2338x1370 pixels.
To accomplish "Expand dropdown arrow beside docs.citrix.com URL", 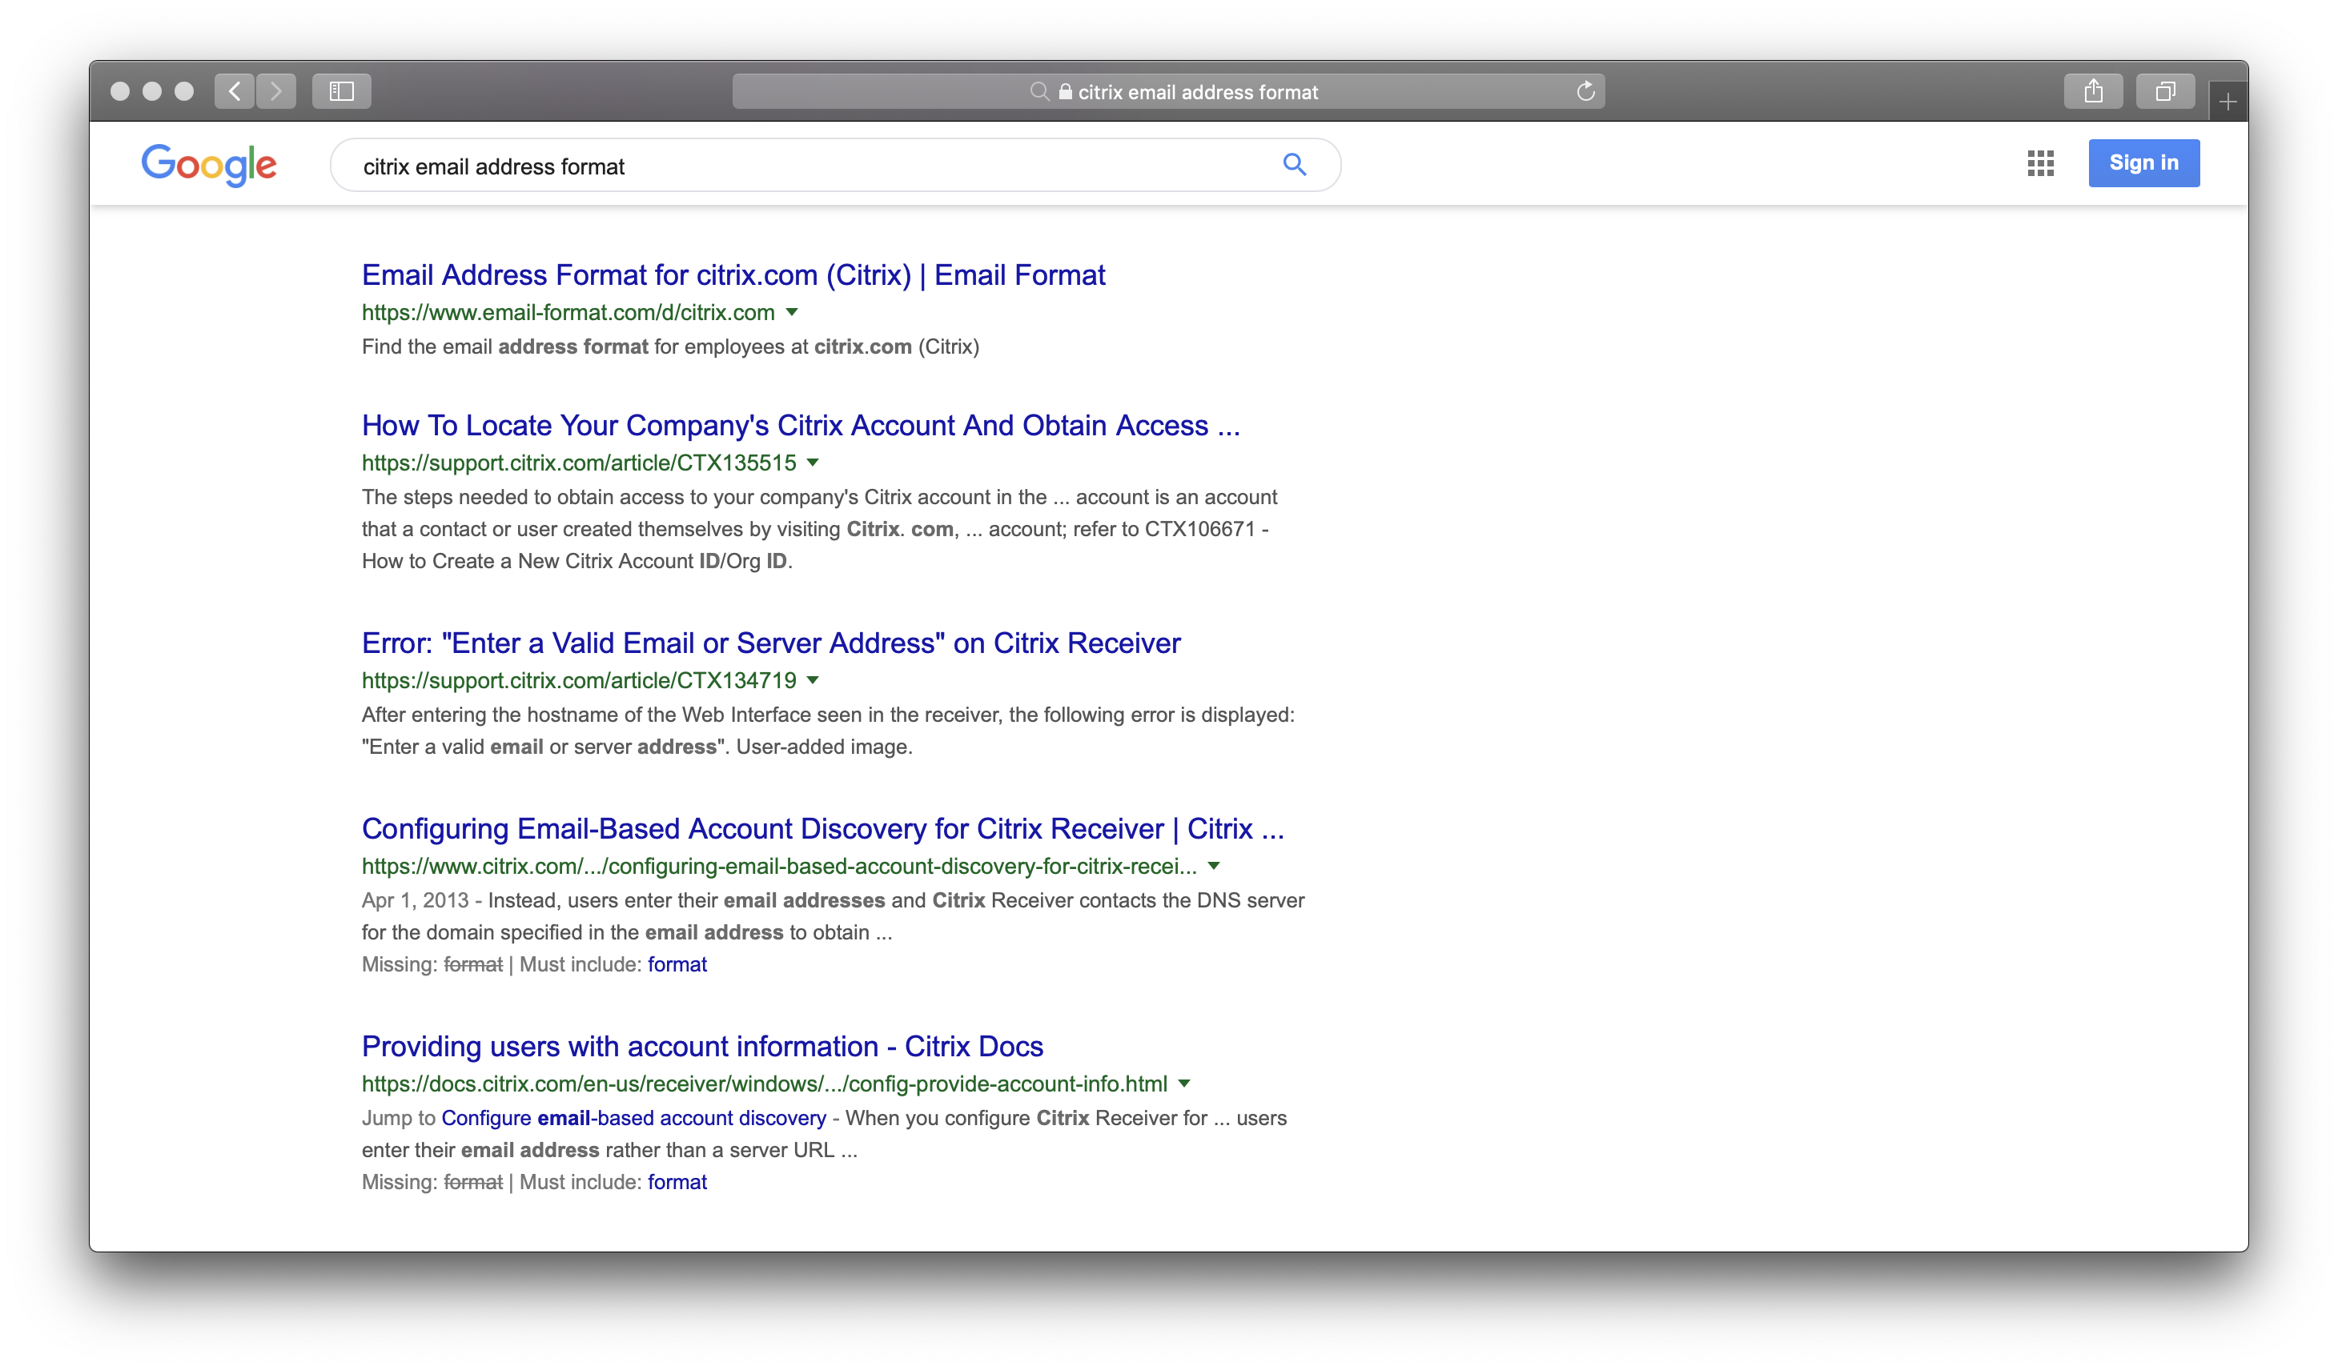I will pos(1184,1084).
